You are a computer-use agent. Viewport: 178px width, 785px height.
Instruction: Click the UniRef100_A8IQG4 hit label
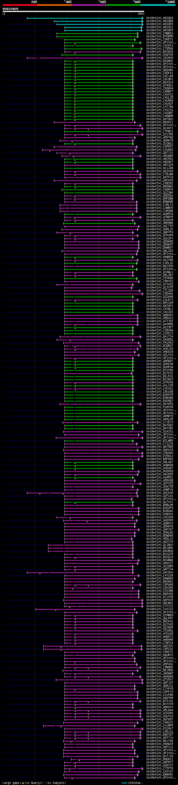(x=160, y=18)
